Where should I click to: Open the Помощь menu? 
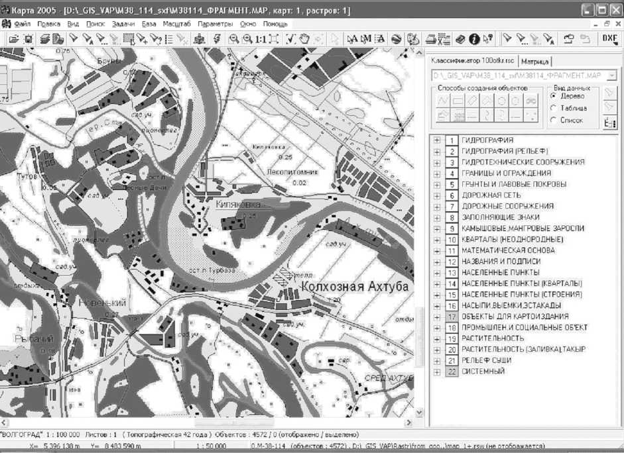[275, 24]
